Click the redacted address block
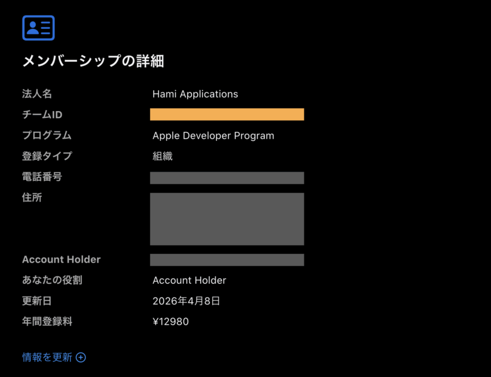Viewport: 491px width, 377px height. [x=227, y=219]
